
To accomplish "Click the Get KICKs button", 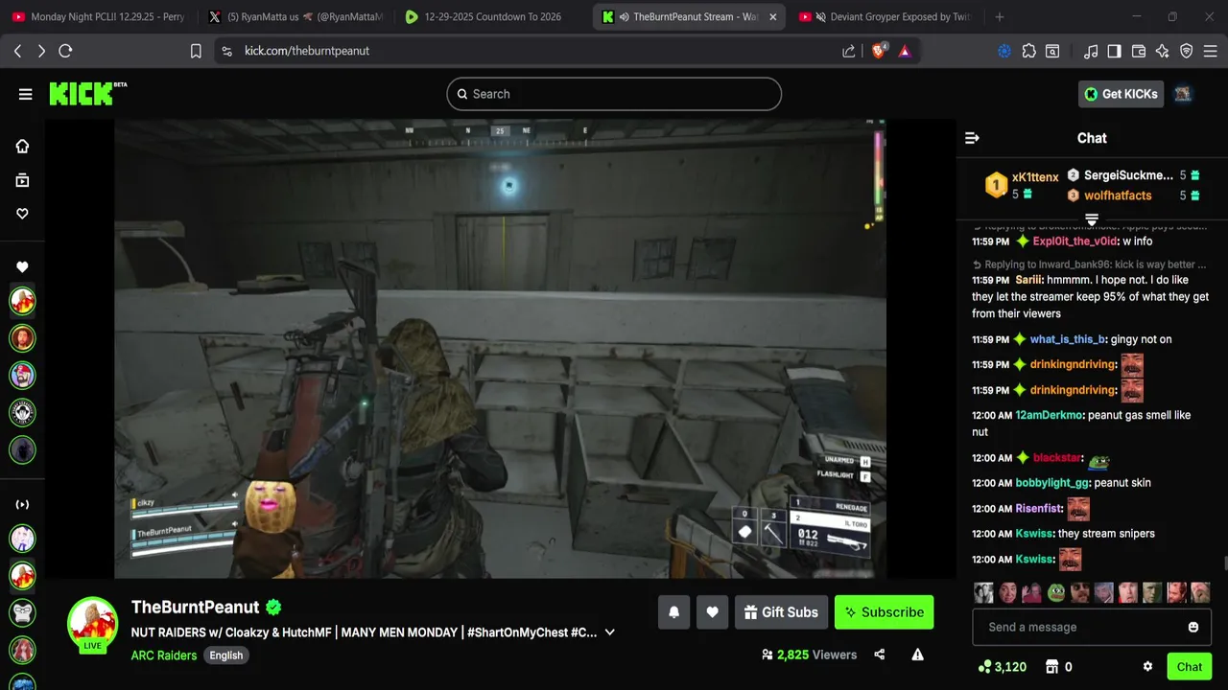I will pyautogui.click(x=1122, y=94).
